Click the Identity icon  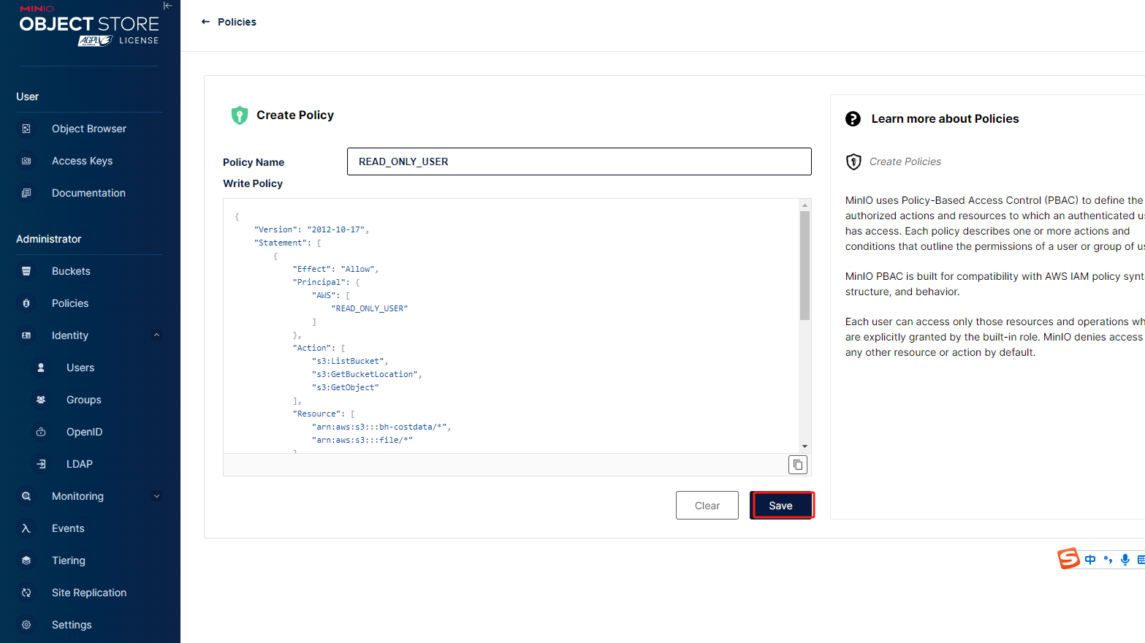[26, 335]
